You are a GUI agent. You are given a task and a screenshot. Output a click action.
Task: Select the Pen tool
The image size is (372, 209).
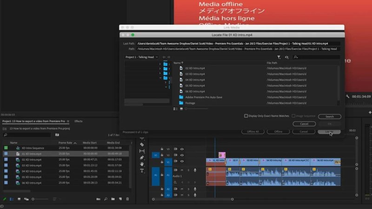coord(142,157)
